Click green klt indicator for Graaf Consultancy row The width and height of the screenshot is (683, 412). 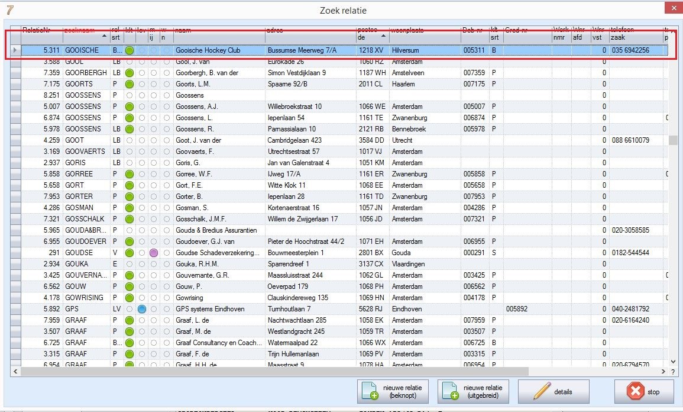[130, 343]
